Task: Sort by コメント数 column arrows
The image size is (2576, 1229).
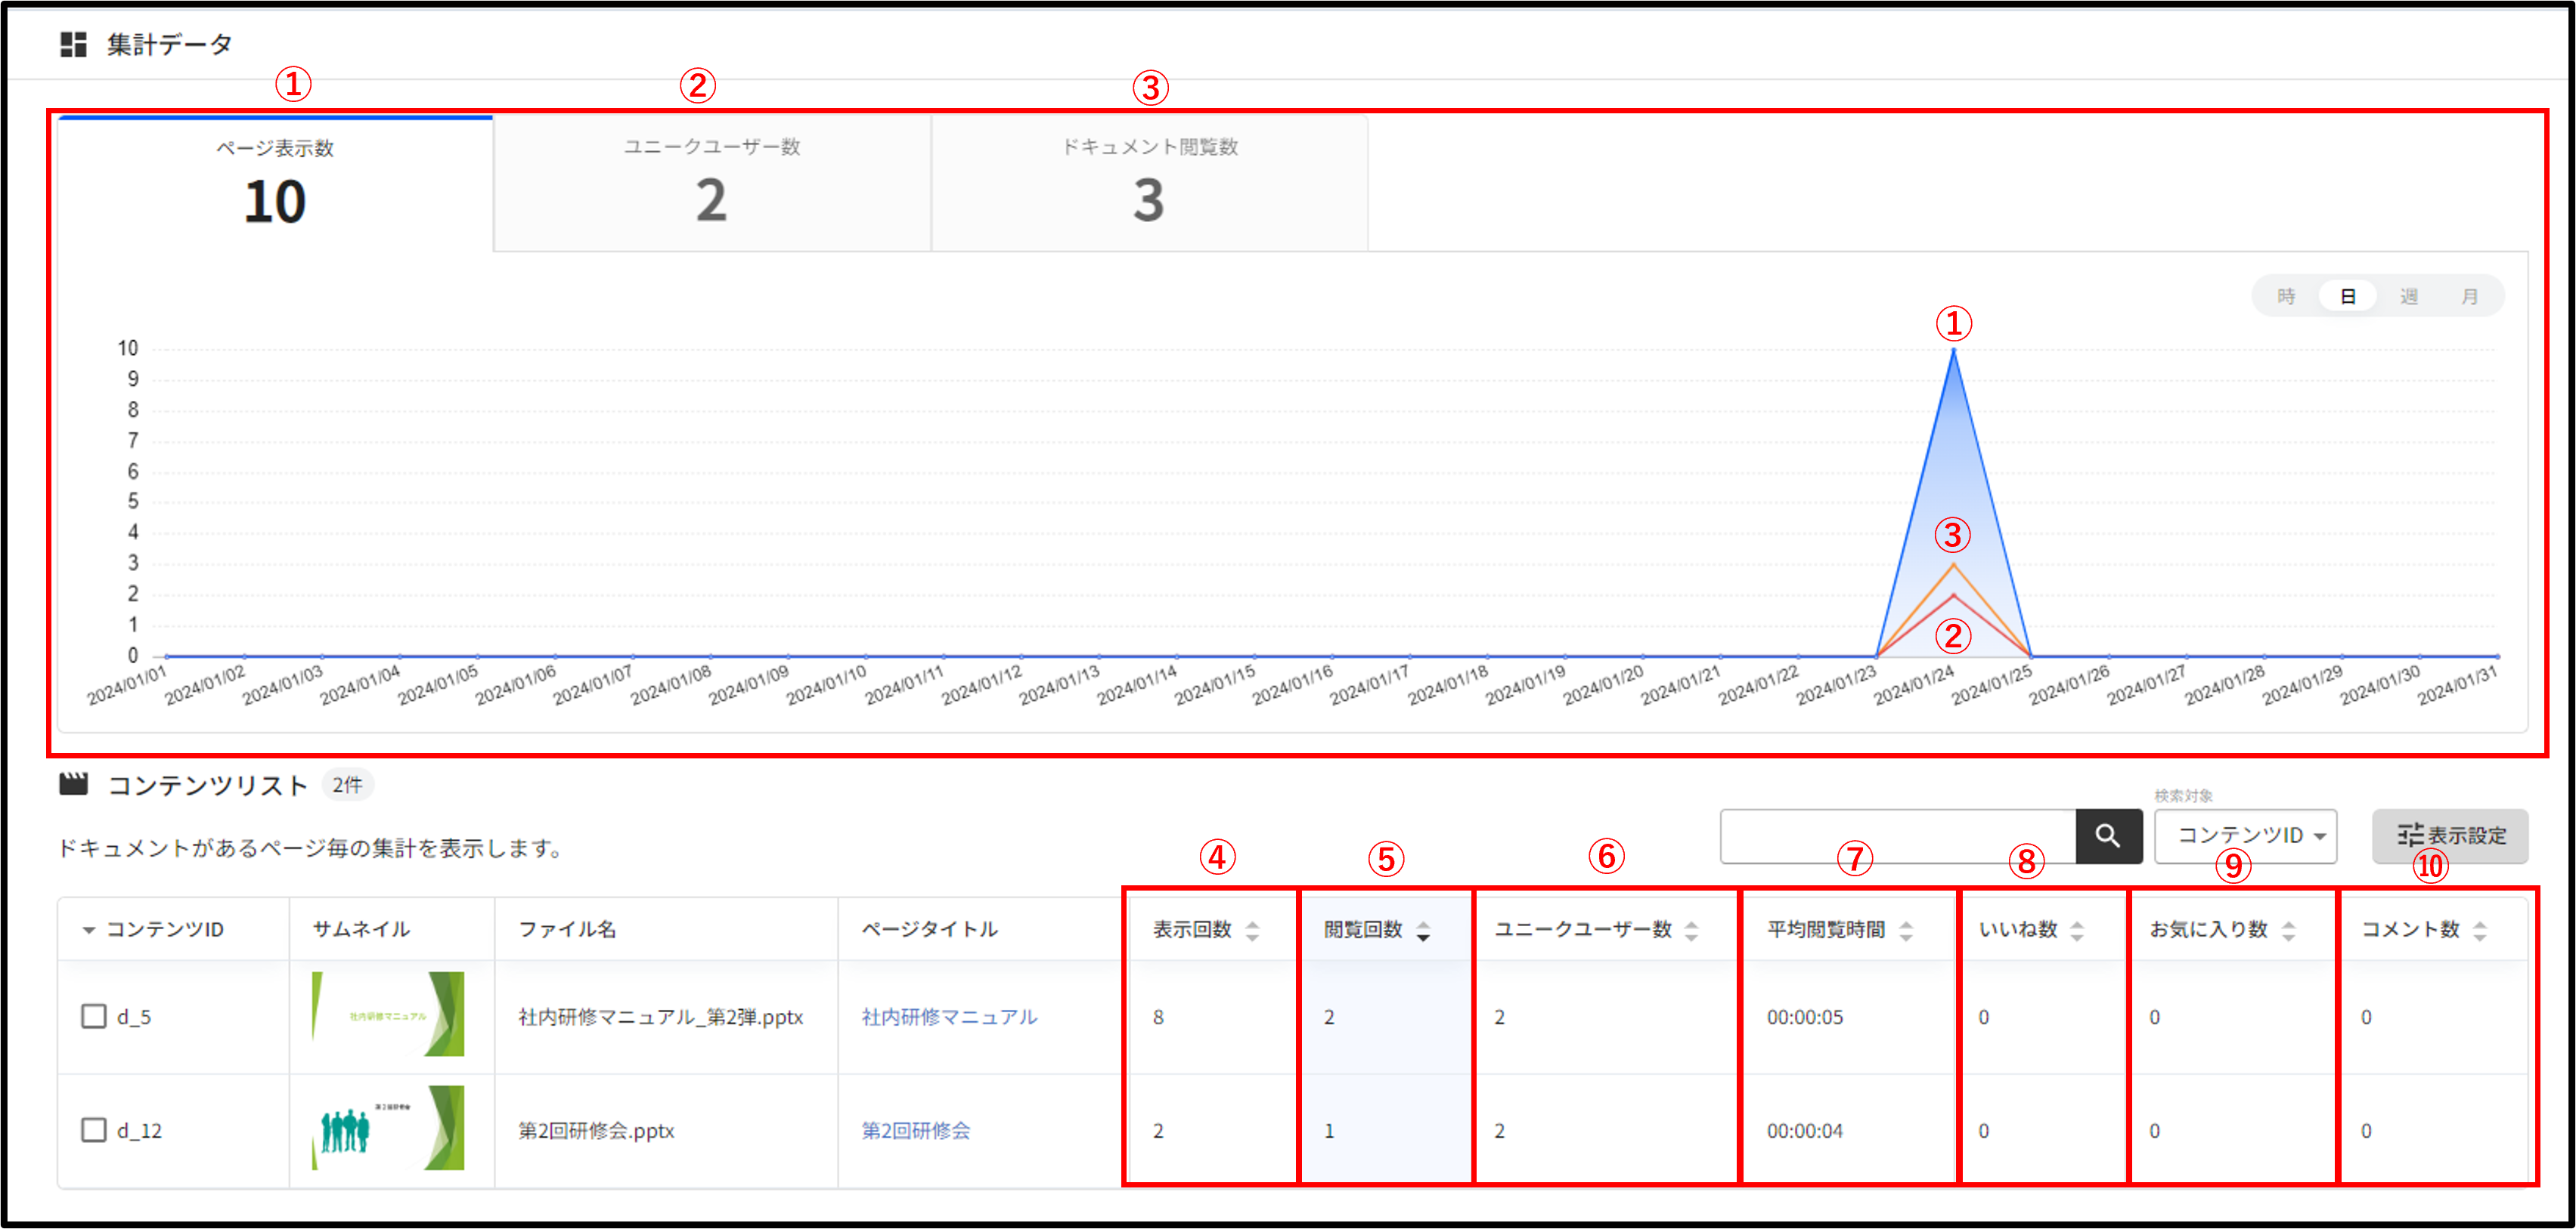Action: point(2479,930)
